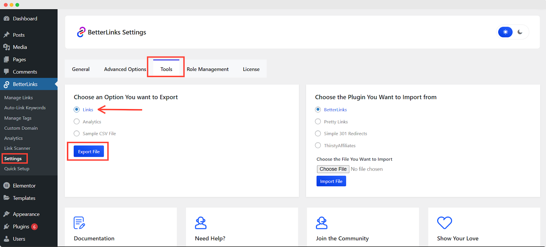Open the General settings tab

(81, 69)
